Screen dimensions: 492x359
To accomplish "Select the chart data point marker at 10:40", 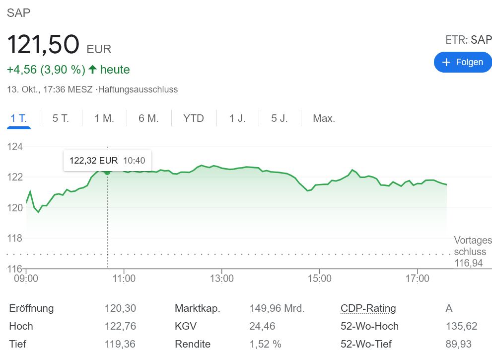I will click(x=107, y=172).
